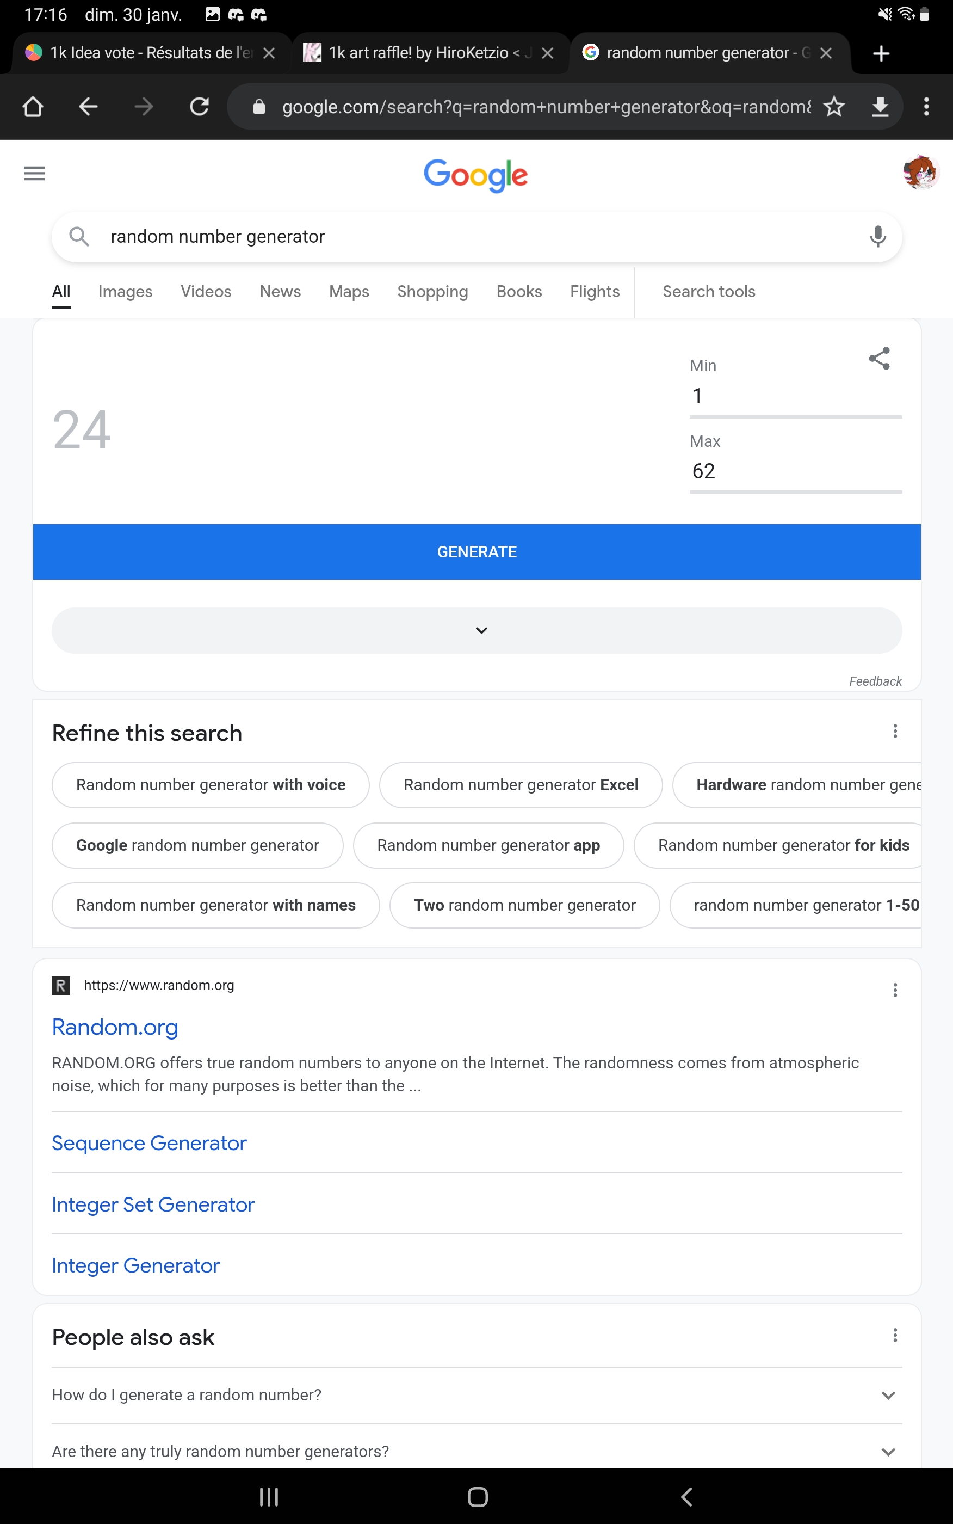Image resolution: width=953 pixels, height=1524 pixels.
Task: Select "Random number generator with voice" chip
Action: click(211, 784)
